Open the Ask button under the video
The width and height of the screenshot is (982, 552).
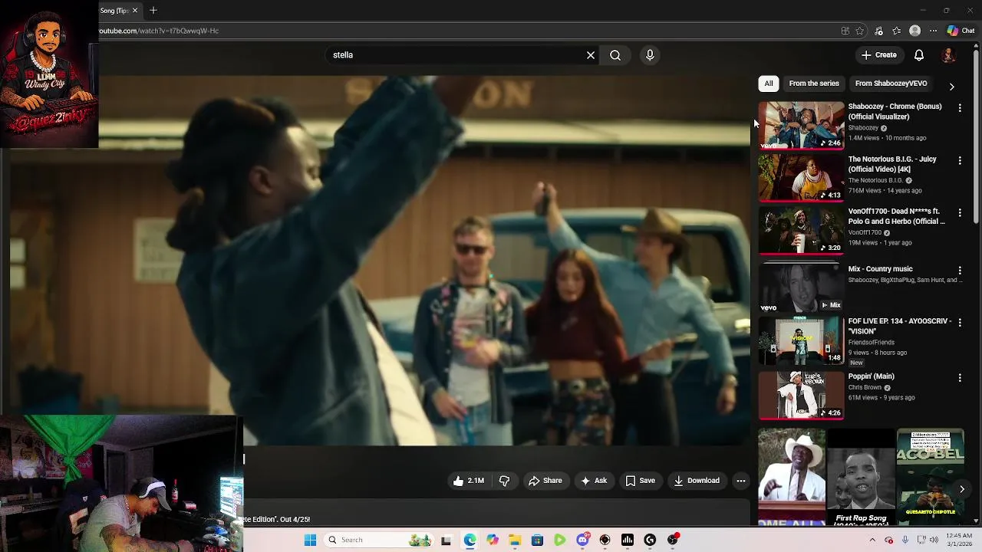click(x=594, y=481)
